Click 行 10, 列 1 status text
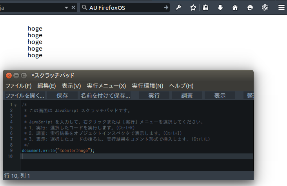The height and width of the screenshot is (186, 287). (17, 176)
